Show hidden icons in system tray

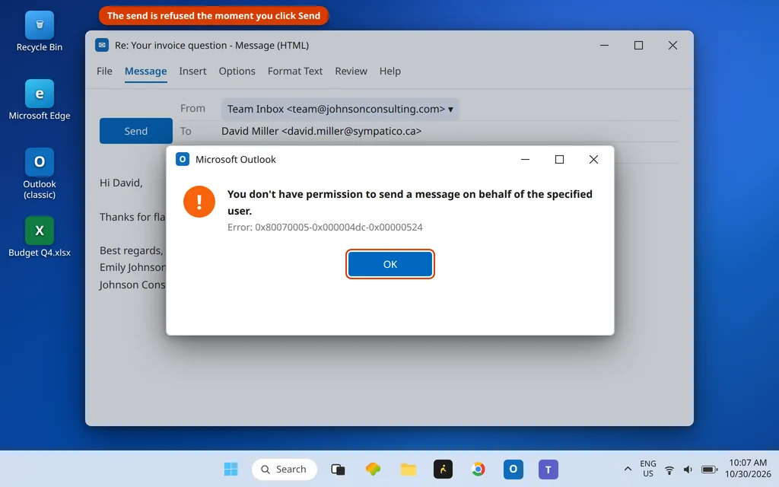(628, 469)
